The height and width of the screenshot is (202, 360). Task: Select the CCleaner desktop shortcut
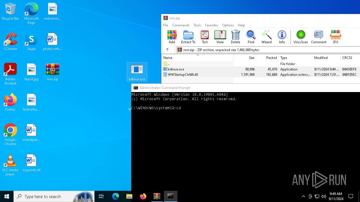10,42
